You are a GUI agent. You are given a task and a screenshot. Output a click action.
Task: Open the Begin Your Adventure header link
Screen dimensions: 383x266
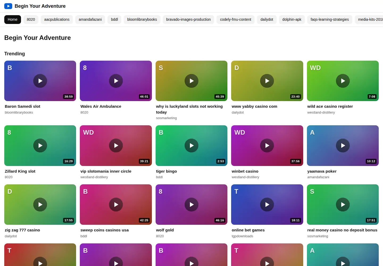[40, 6]
